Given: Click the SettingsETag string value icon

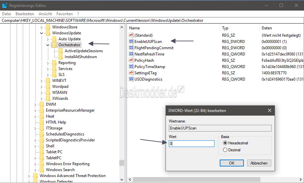Looking at the screenshot, I should click(x=131, y=73).
